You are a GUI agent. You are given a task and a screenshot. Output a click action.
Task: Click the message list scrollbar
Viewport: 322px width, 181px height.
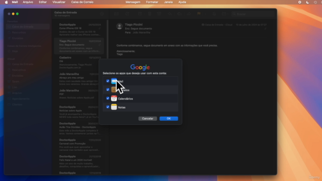(x=107, y=39)
